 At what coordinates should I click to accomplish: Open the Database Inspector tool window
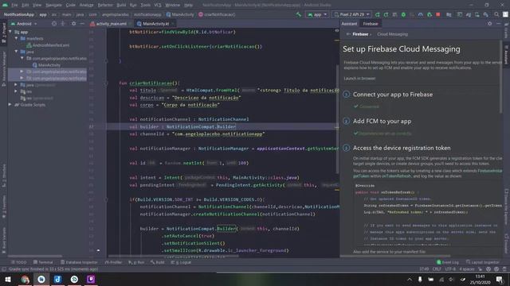coord(79,262)
